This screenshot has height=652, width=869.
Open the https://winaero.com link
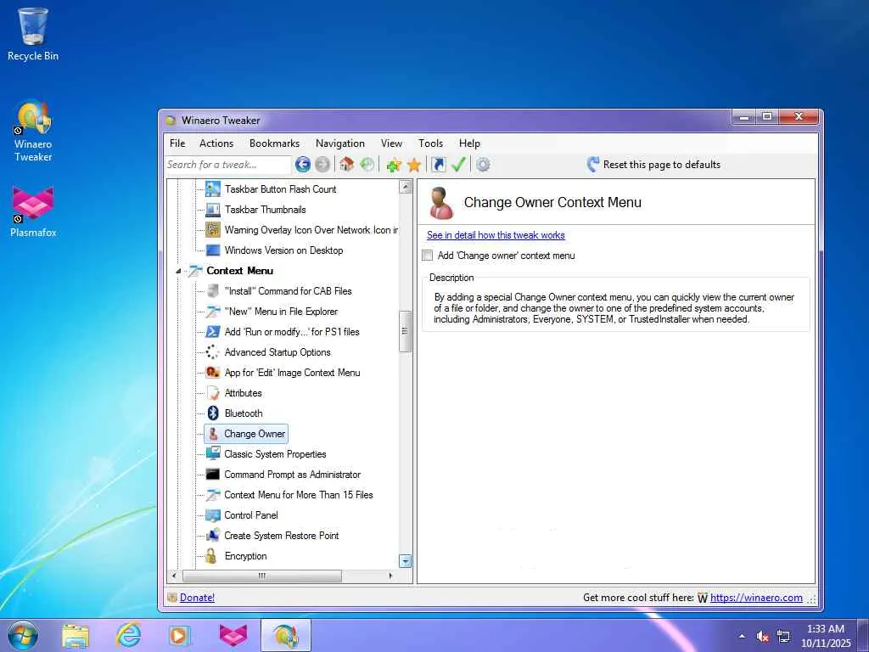[x=756, y=598]
